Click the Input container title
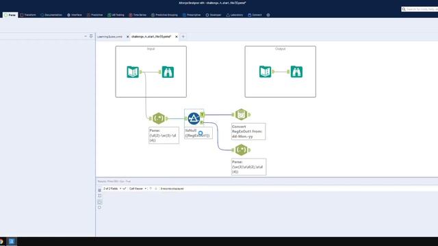This screenshot has width=438, height=246. click(151, 49)
